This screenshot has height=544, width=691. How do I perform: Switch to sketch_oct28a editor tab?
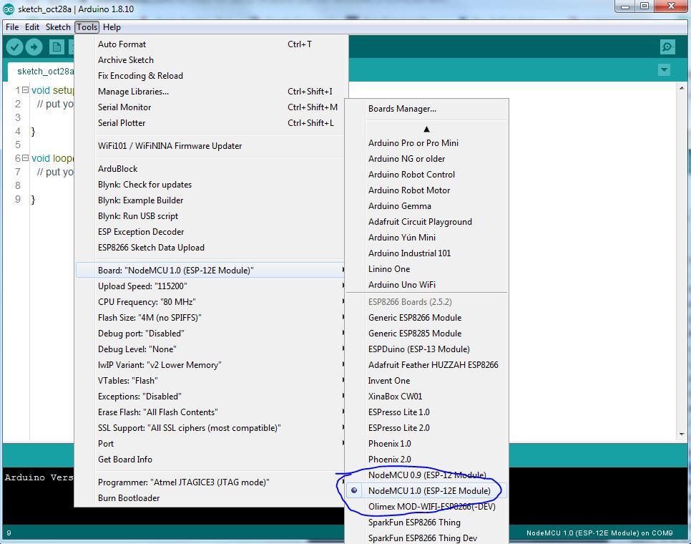pyautogui.click(x=41, y=72)
